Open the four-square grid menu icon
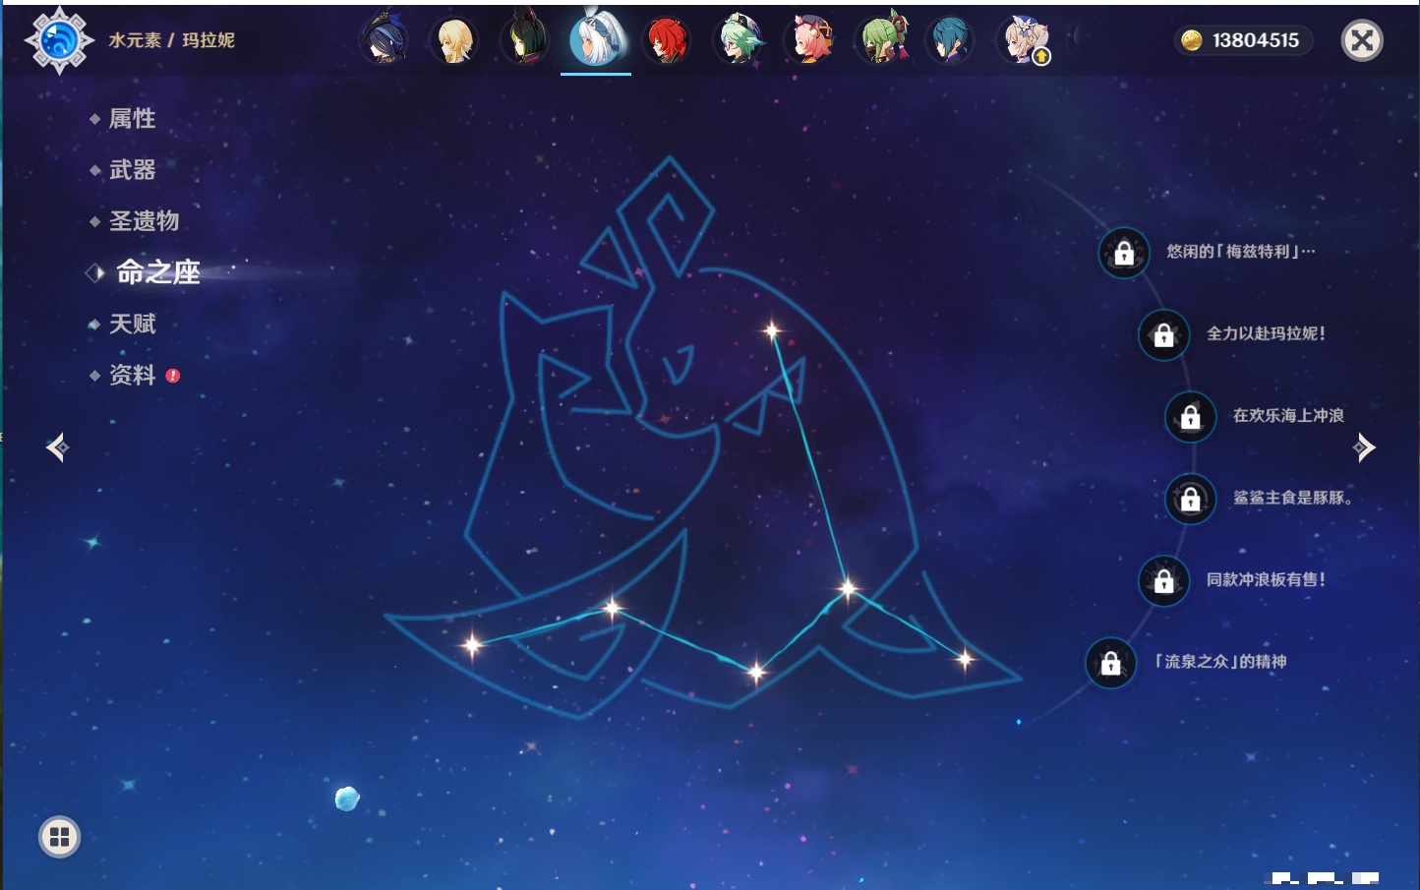This screenshot has height=890, width=1420. [x=59, y=837]
